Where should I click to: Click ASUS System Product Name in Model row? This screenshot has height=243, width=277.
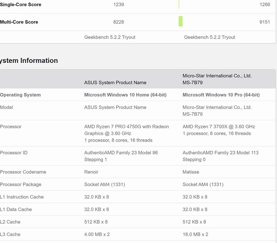pyautogui.click(x=115, y=107)
